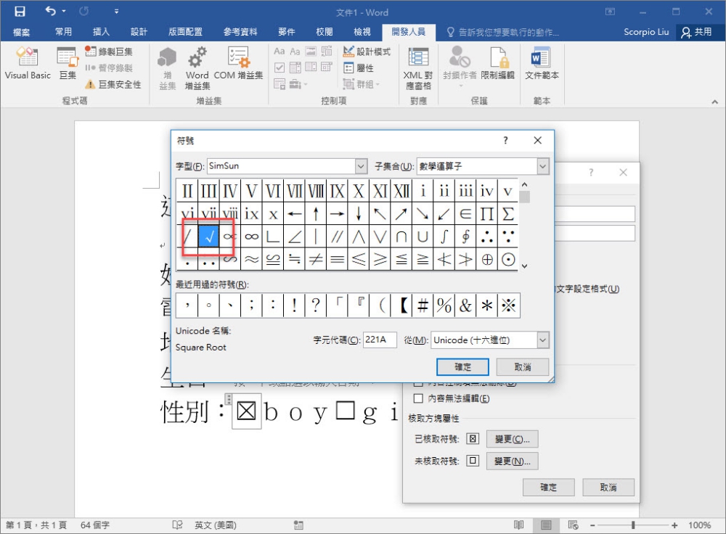Switch to the 插入 ribbon tab

coord(102,32)
